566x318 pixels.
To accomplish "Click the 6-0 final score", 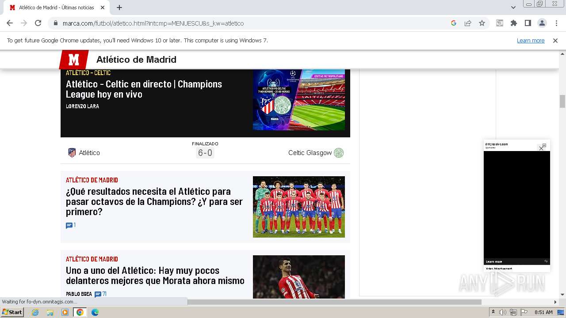I will click(205, 153).
